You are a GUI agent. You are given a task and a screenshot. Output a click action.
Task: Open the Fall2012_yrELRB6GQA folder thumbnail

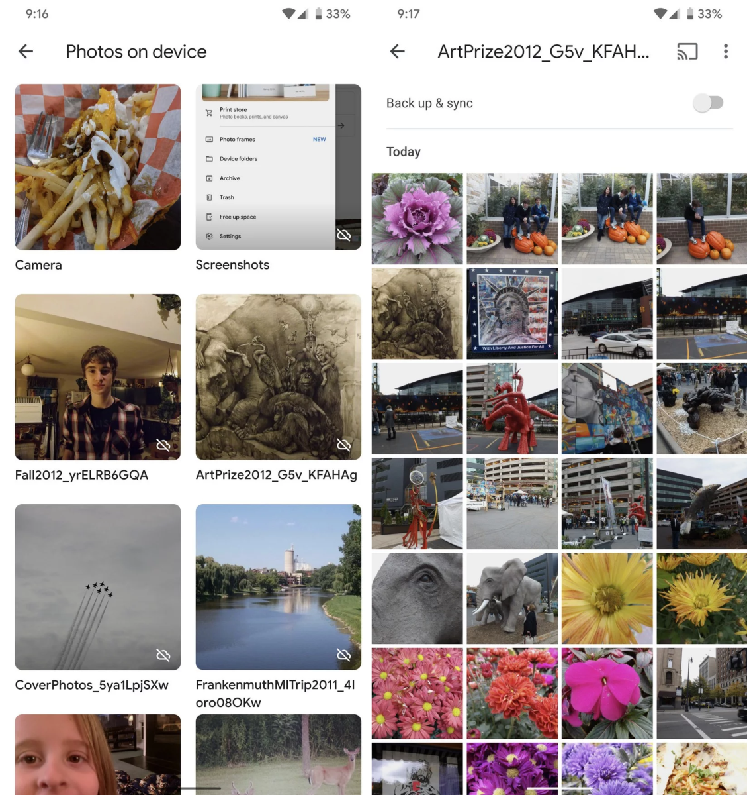pos(98,377)
